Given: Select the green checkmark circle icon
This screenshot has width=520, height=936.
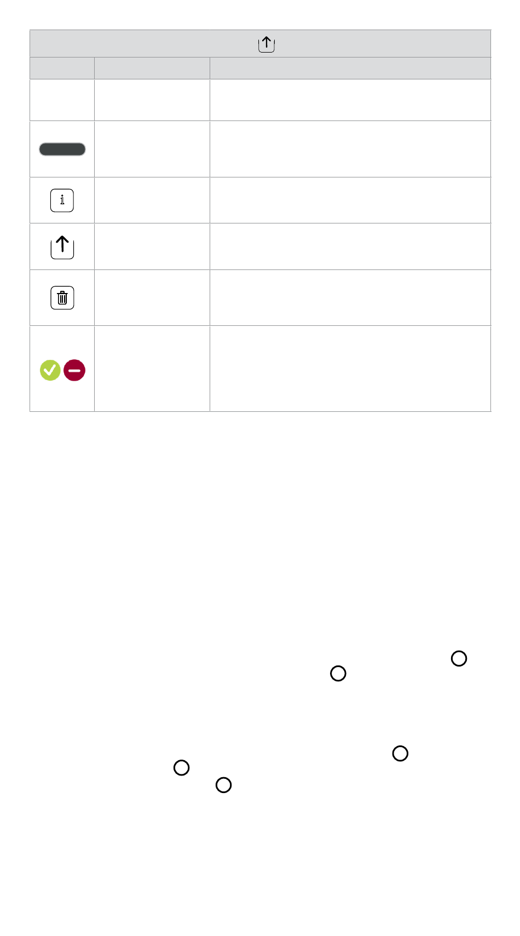Looking at the screenshot, I should pyautogui.click(x=50, y=370).
